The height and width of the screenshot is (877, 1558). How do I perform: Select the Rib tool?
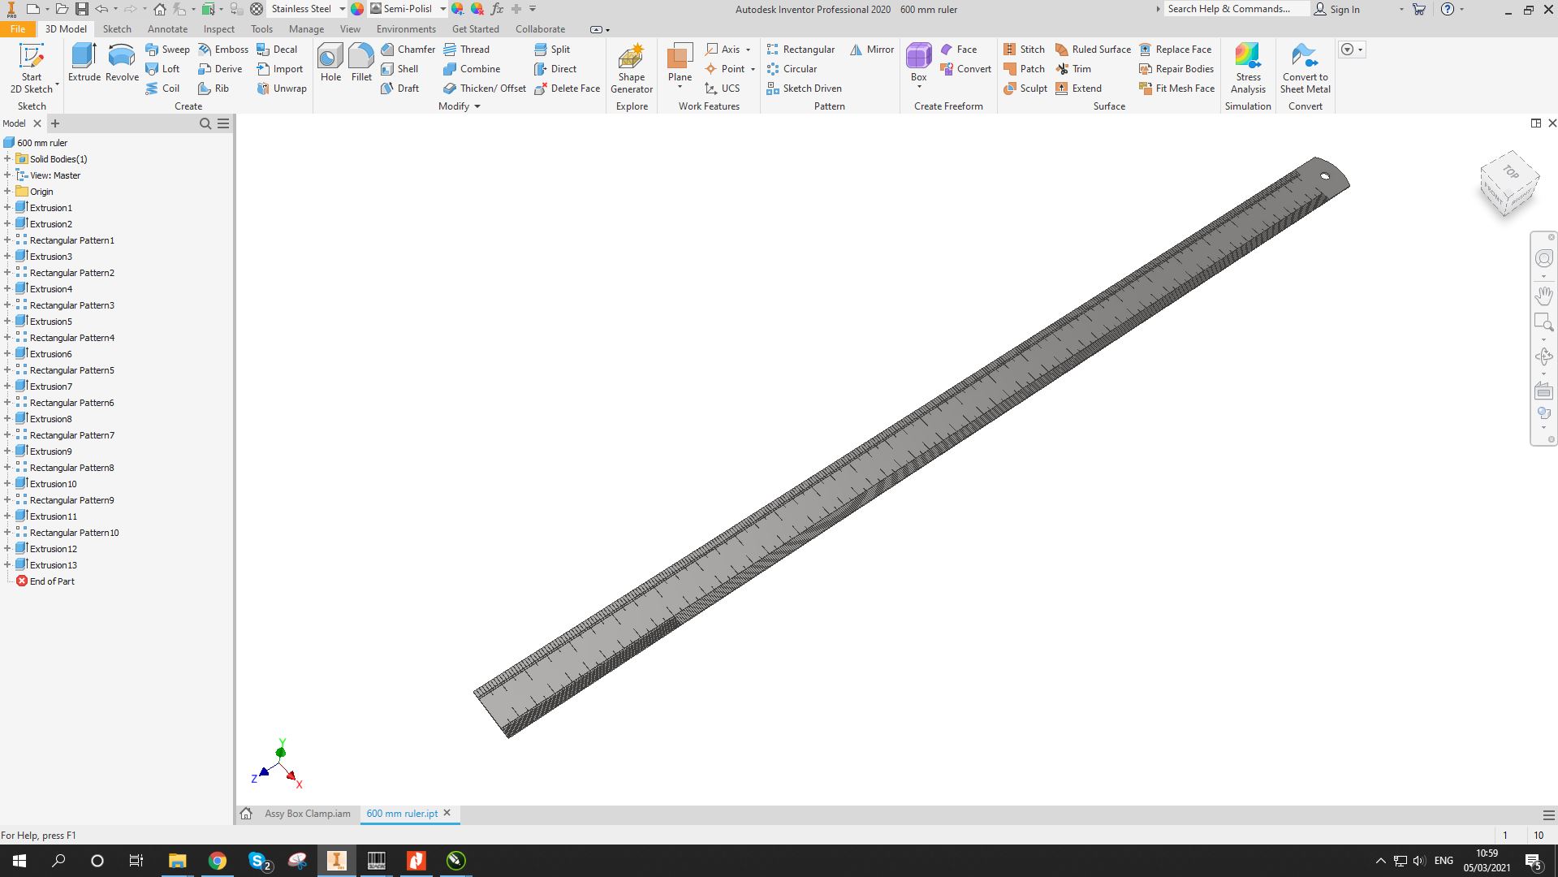(214, 89)
